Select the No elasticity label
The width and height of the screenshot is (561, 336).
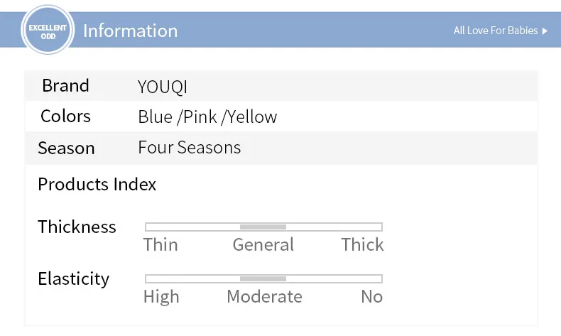[x=371, y=296]
